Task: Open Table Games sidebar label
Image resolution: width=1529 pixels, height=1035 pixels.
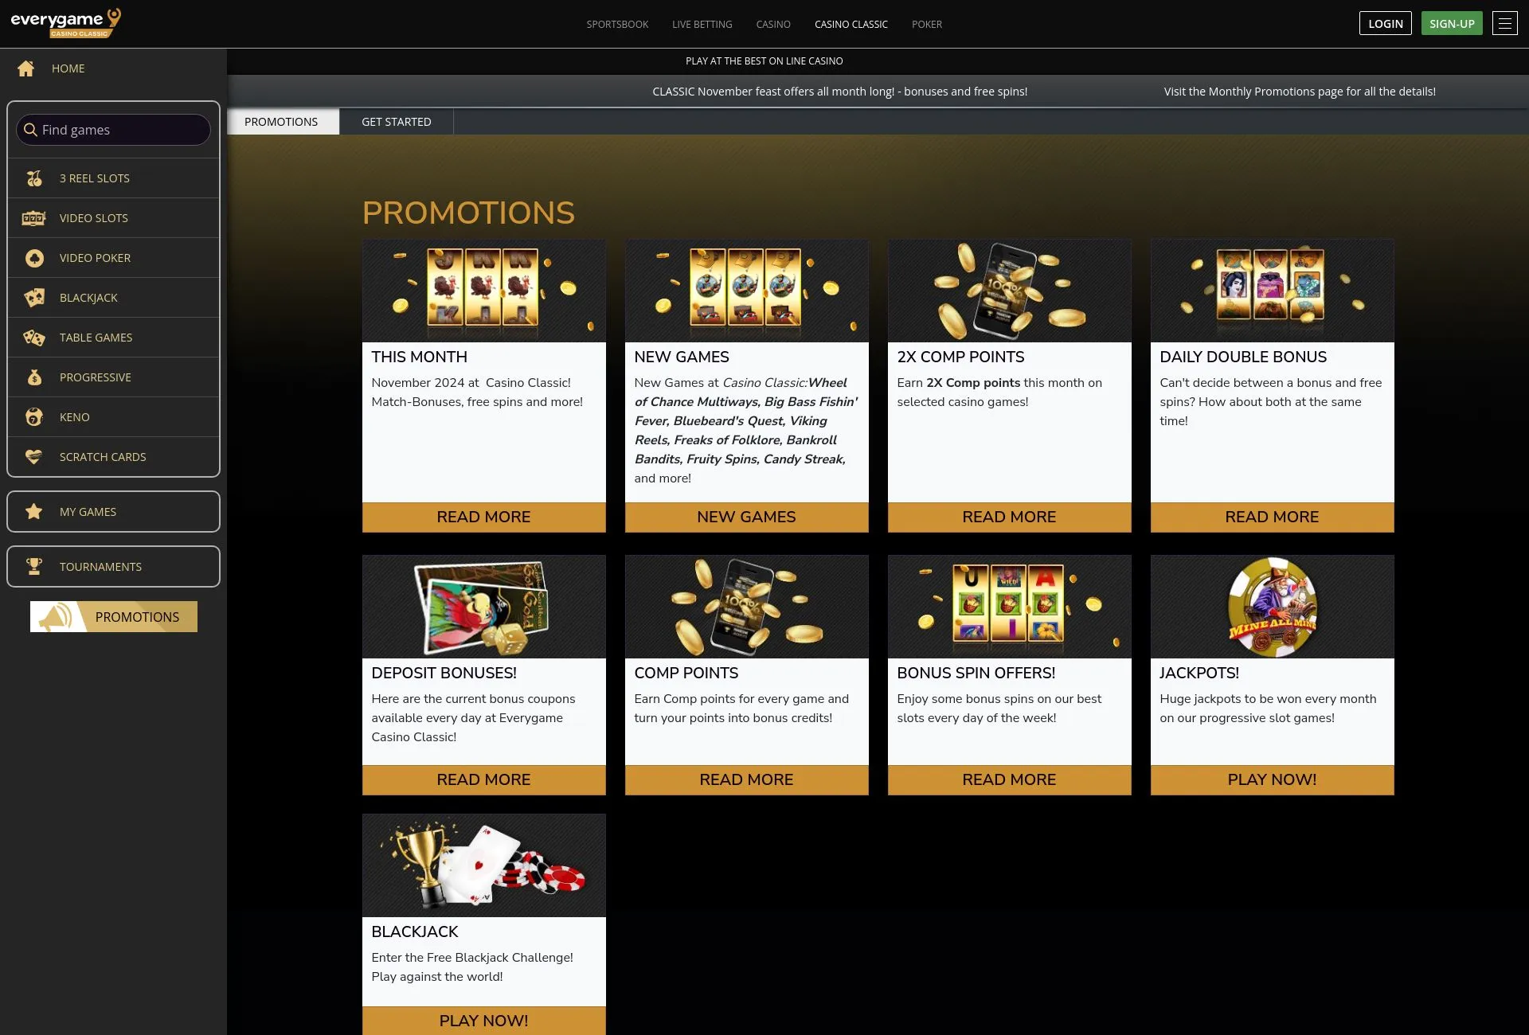Action: point(96,338)
